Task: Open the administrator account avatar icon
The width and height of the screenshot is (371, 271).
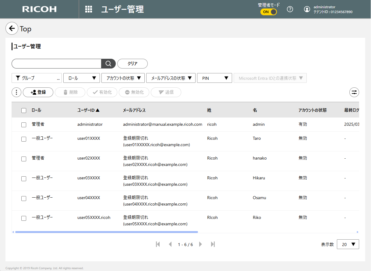Action: click(307, 9)
